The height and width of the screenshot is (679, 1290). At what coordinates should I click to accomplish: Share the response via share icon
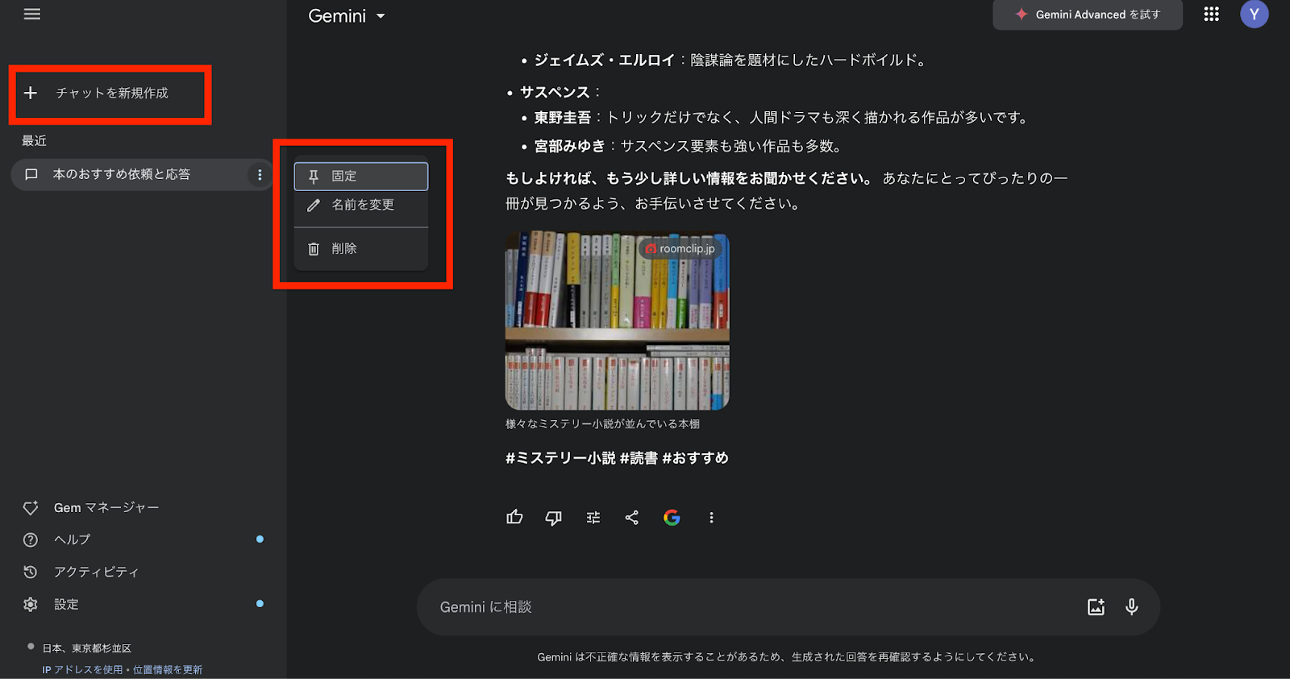[632, 518]
